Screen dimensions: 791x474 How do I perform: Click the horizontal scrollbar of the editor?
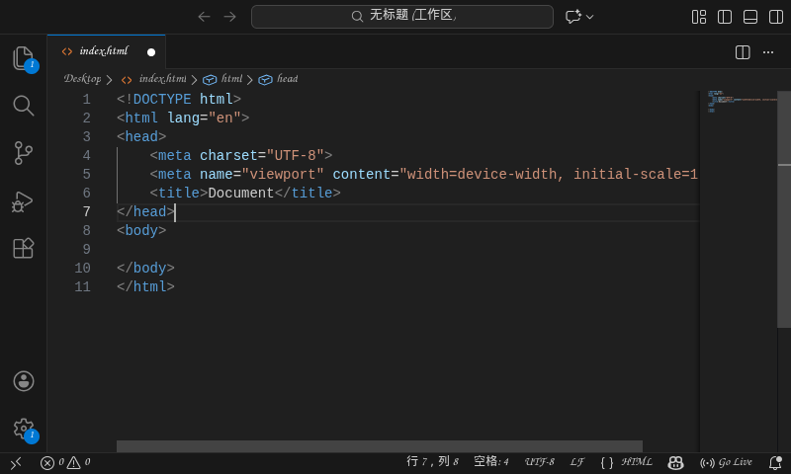click(x=379, y=446)
